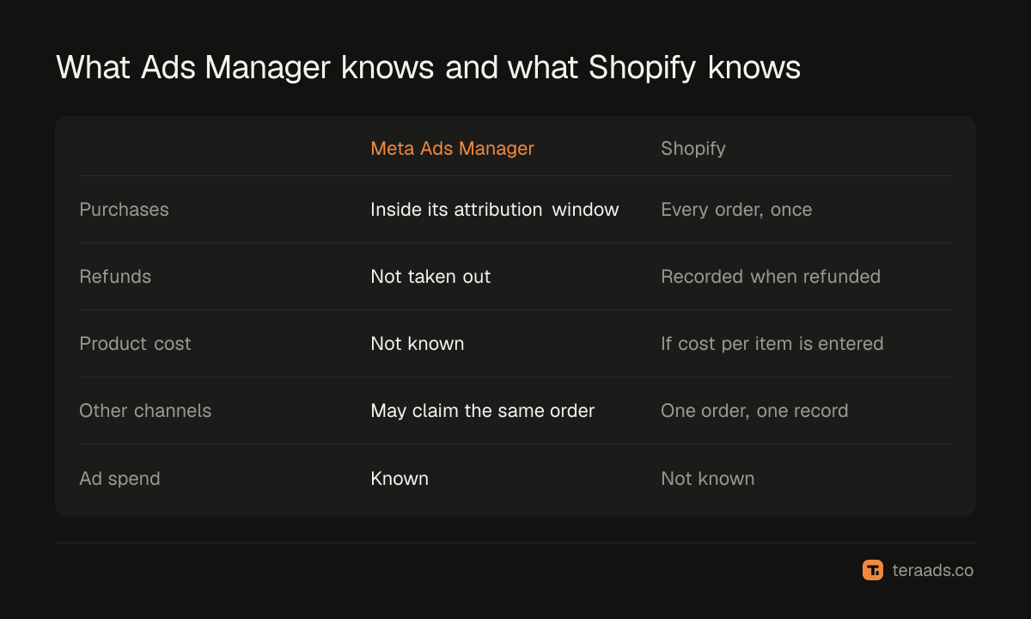This screenshot has width=1031, height=619.
Task: Click Shopify's 'Not known' cell in Ad spend row
Action: pos(708,479)
